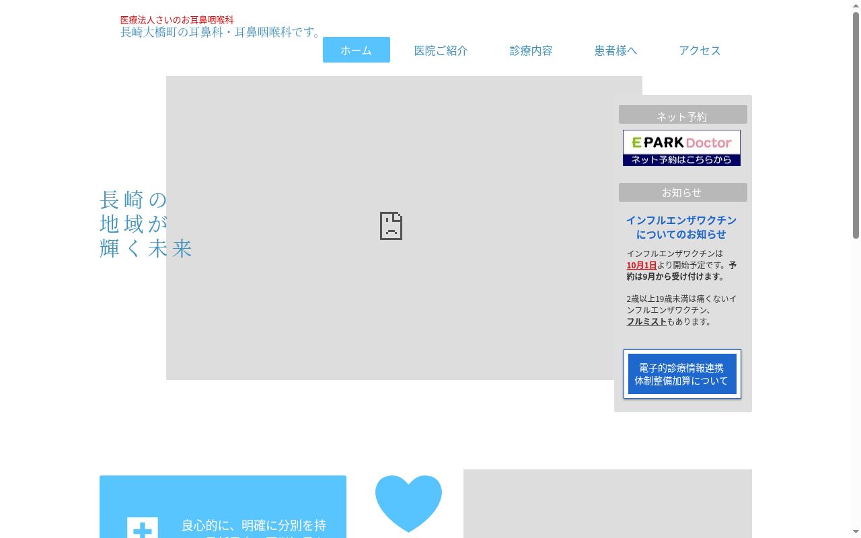Click the 良心的に、明確に分別を持 text

[254, 525]
